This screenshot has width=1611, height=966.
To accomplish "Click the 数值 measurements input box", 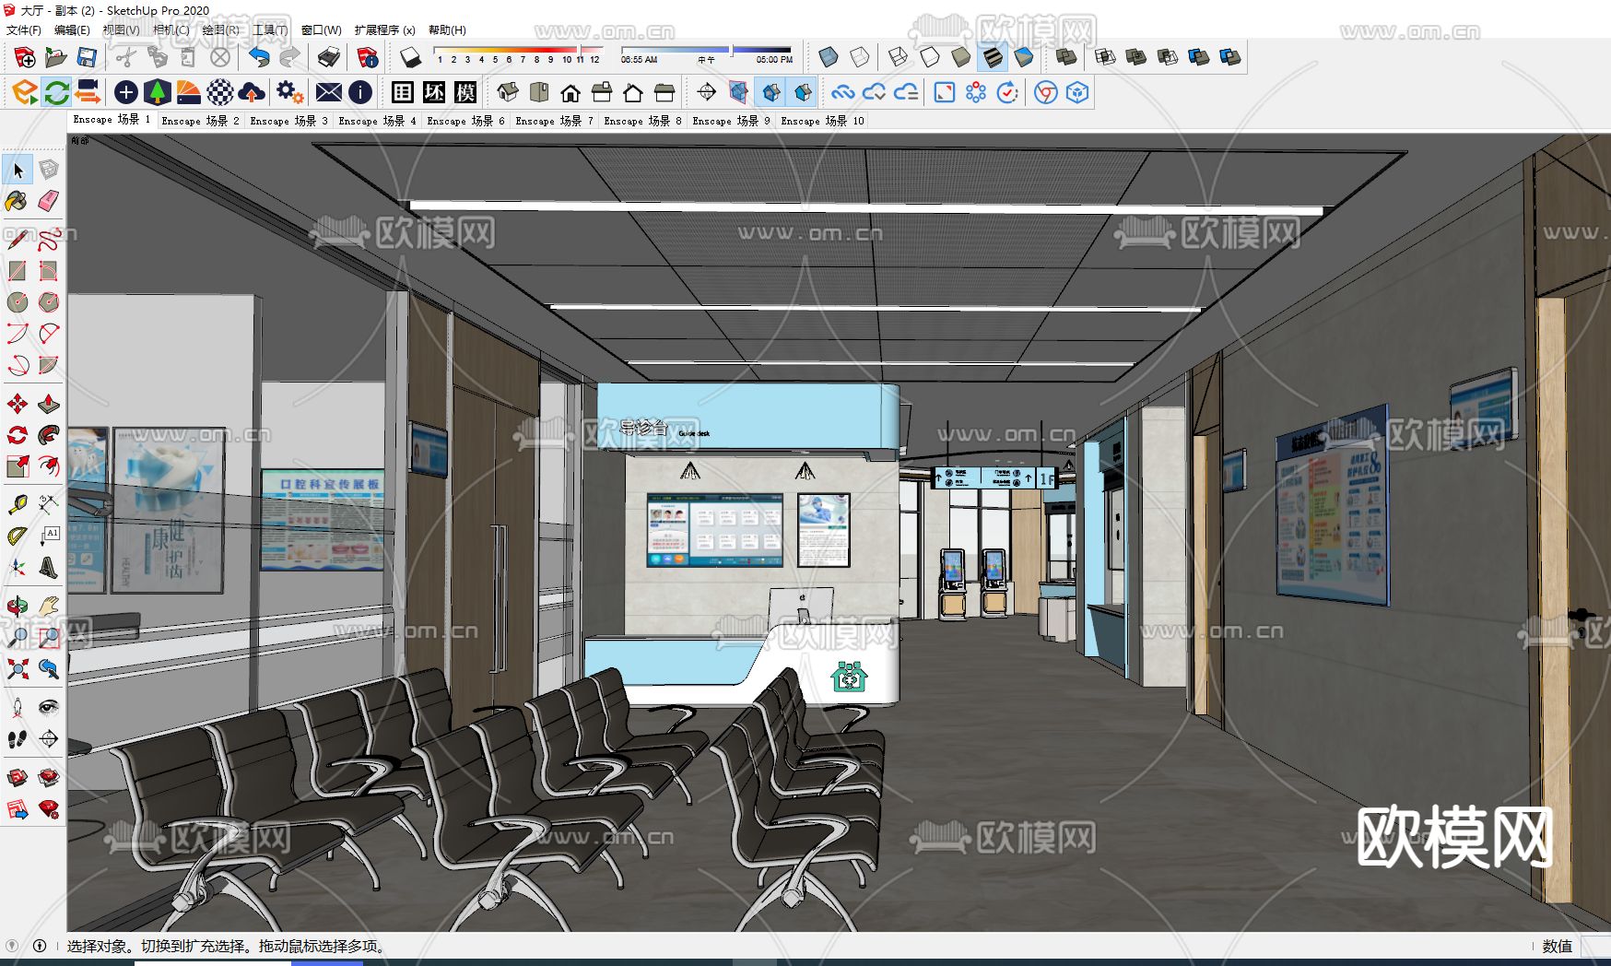I will 1595,946.
